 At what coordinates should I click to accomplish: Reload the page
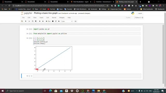click(x=9, y=6)
